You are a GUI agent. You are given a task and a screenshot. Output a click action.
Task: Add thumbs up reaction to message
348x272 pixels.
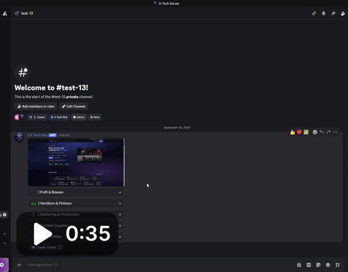coord(292,132)
